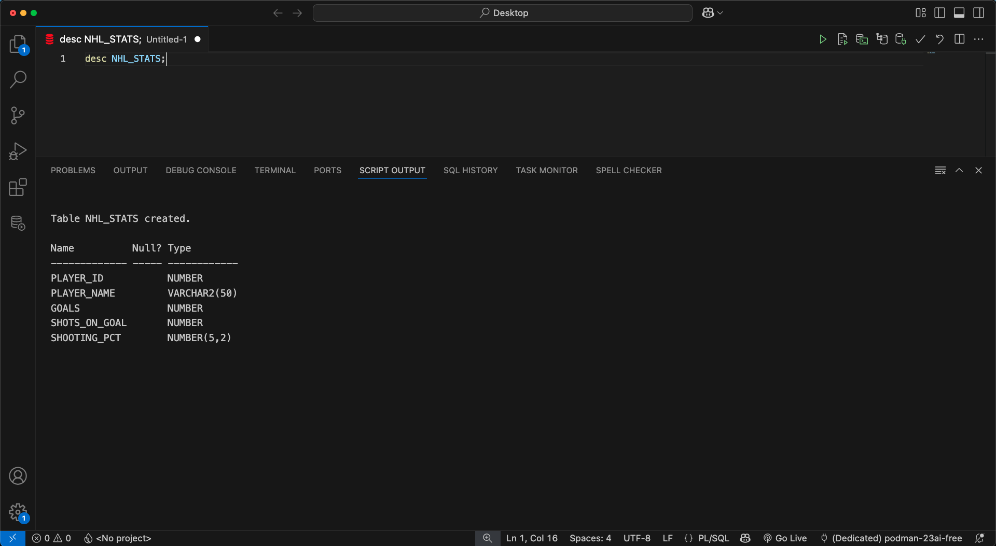Select the SCRIPT OUTPUT tab
This screenshot has width=996, height=546.
click(392, 170)
